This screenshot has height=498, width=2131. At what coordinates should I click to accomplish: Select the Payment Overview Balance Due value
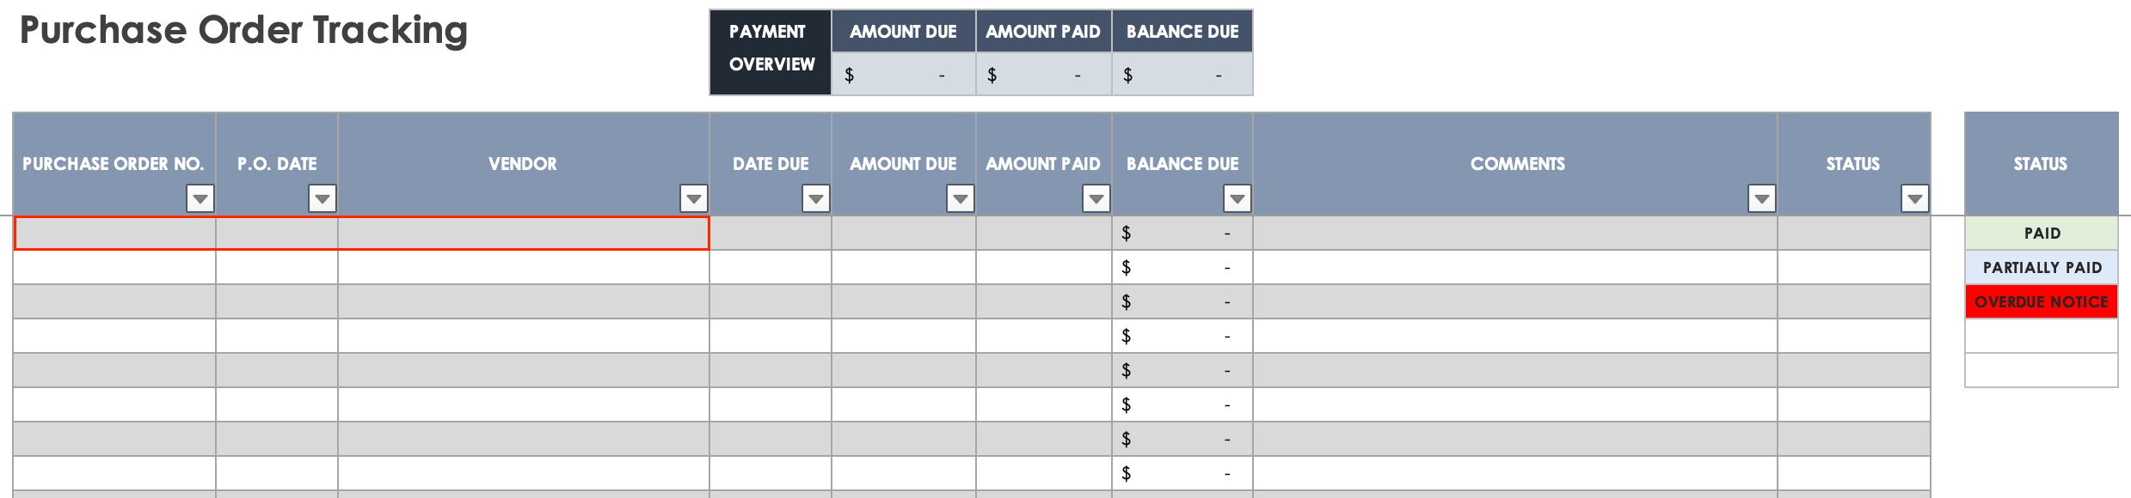coord(1182,76)
